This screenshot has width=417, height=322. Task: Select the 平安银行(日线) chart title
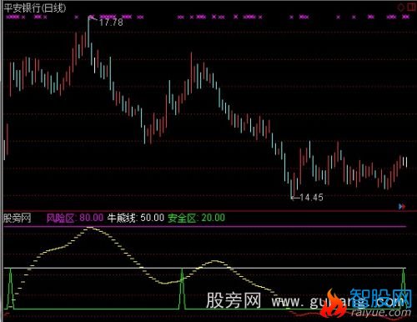pyautogui.click(x=35, y=8)
